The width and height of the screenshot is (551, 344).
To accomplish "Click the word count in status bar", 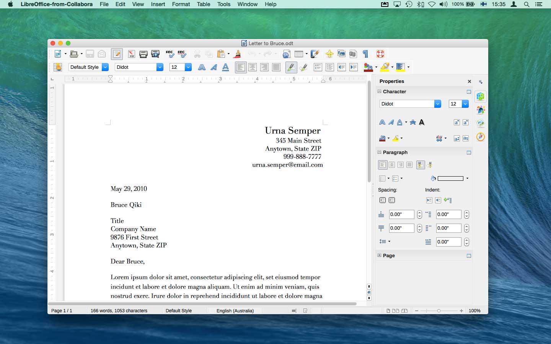I will 119,311.
